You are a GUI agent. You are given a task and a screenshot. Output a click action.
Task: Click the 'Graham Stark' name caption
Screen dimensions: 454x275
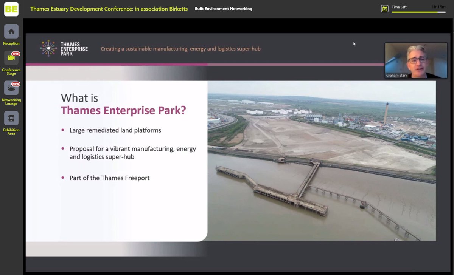(x=396, y=76)
